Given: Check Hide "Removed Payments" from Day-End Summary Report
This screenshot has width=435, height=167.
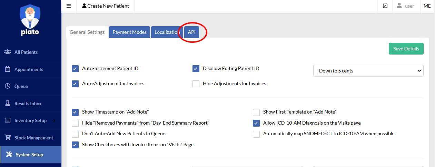Looking at the screenshot, I should (x=75, y=123).
